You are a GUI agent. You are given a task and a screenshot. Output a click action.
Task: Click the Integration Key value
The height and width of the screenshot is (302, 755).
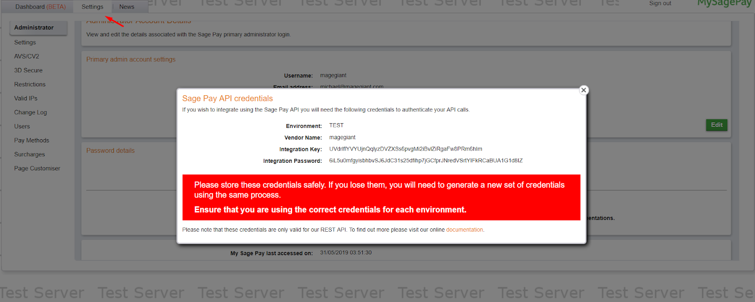(406, 149)
